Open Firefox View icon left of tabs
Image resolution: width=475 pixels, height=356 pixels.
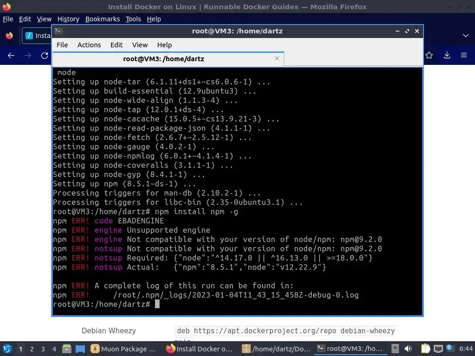9,36
